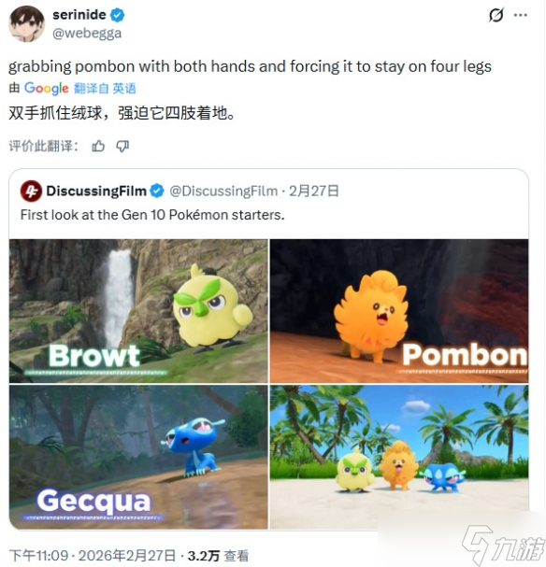Toggle the 翻译自 英语 translation link
Viewport: 546px width, 567px height.
105,88
